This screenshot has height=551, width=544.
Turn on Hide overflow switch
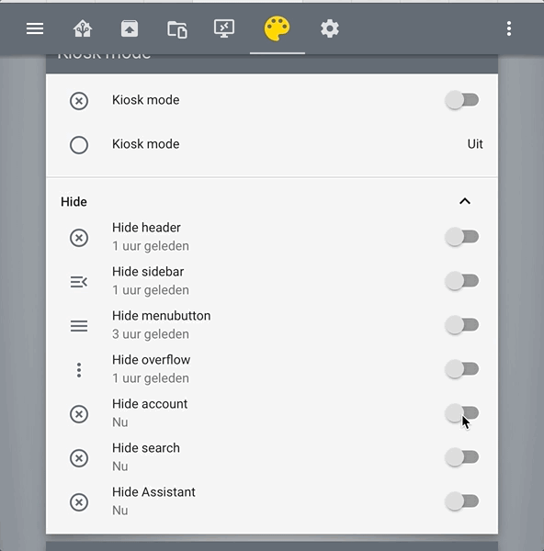(x=461, y=369)
